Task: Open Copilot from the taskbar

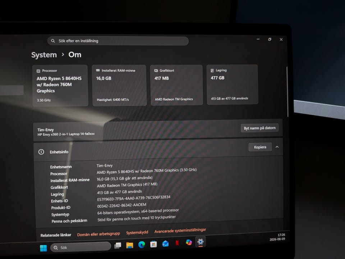Action: coord(189,242)
